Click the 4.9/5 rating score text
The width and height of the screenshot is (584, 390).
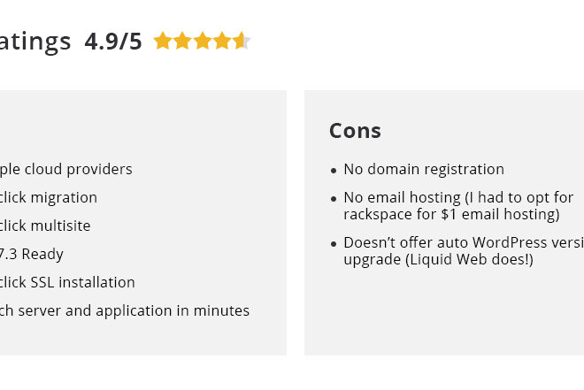click(x=113, y=41)
